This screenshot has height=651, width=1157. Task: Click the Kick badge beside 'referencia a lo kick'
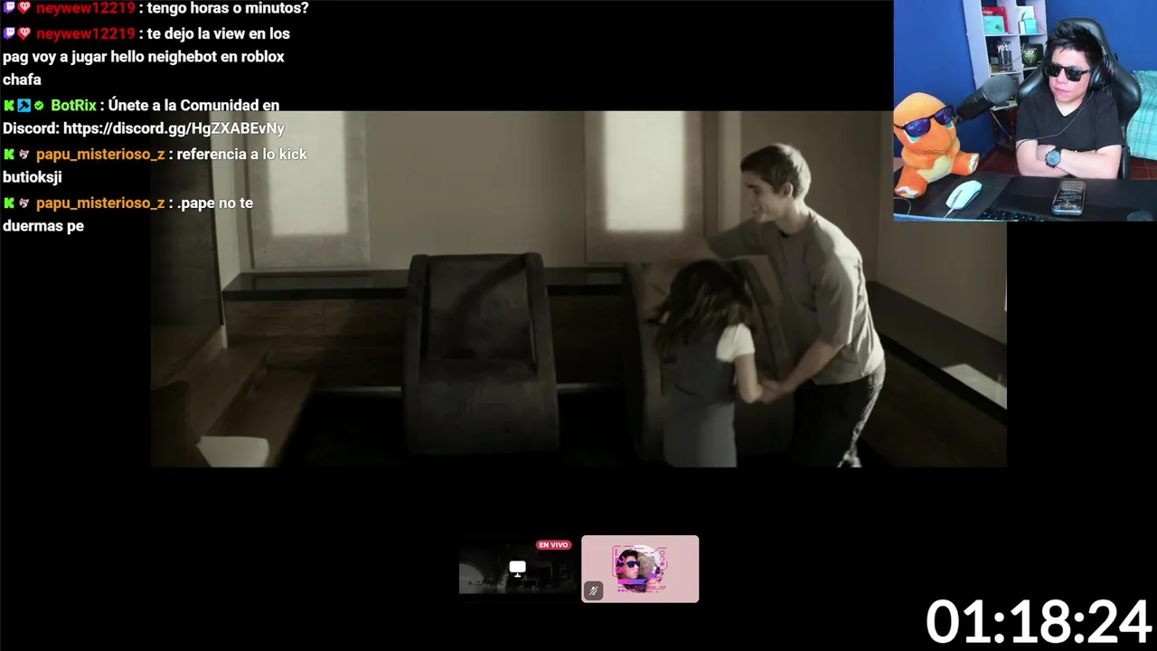(9, 155)
